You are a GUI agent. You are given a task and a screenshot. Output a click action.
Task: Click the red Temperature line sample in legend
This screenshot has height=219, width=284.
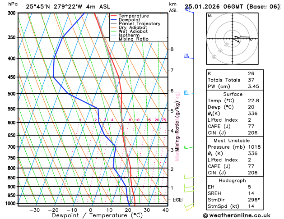(114, 16)
